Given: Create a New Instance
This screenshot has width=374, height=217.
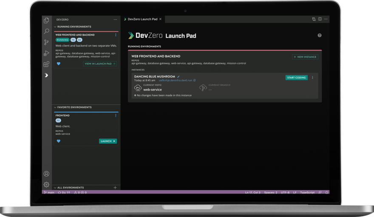Looking at the screenshot, I should [x=305, y=57].
